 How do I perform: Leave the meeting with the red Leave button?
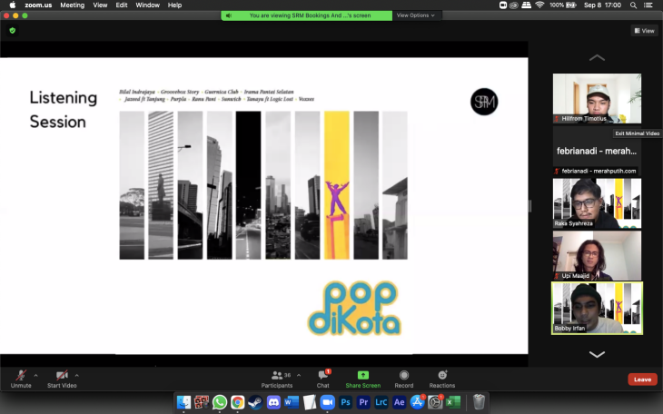point(642,379)
